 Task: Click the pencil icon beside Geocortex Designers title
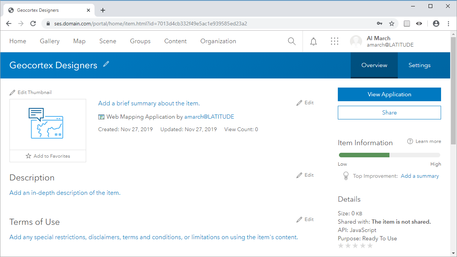[106, 64]
